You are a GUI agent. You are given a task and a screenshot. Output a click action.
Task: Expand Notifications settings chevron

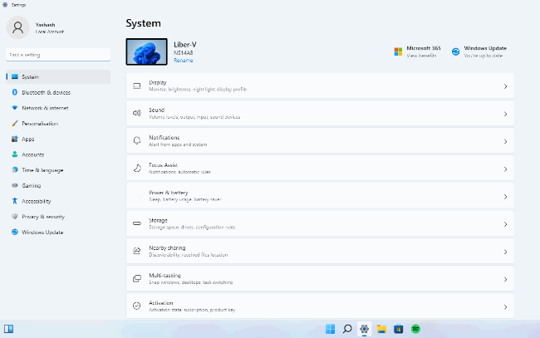505,141
